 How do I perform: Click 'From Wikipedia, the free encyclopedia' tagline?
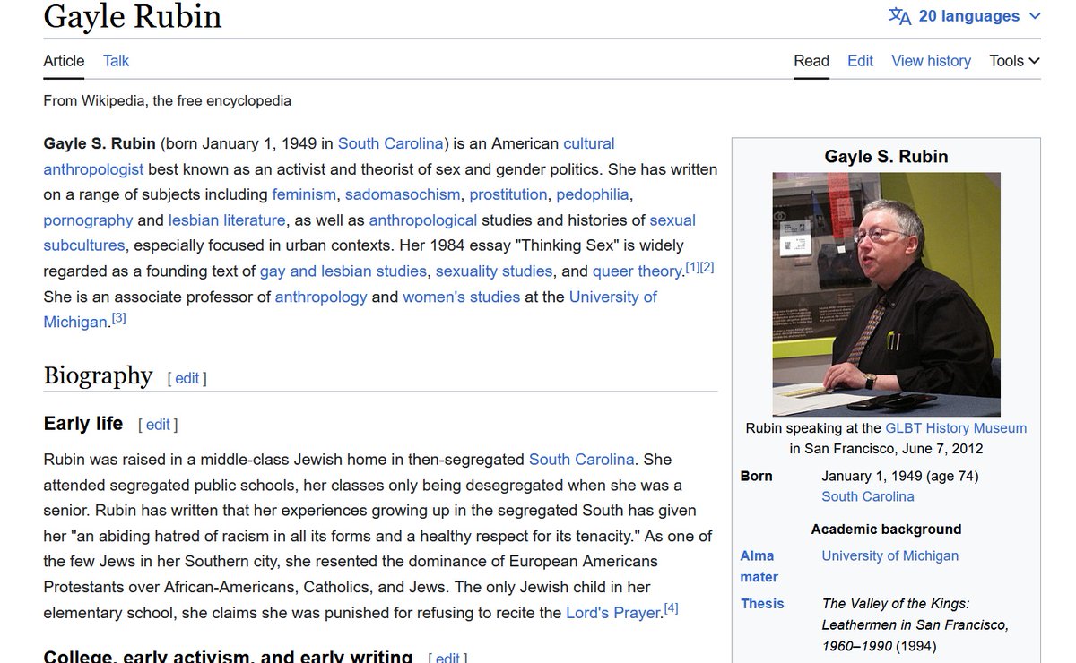167,100
